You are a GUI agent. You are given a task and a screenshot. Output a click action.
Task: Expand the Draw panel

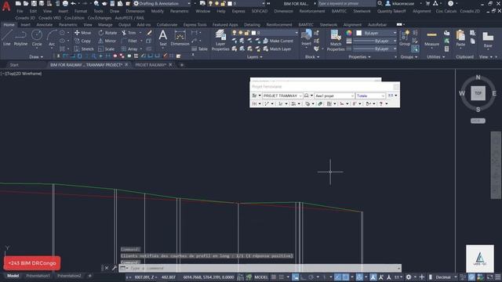pos(36,56)
